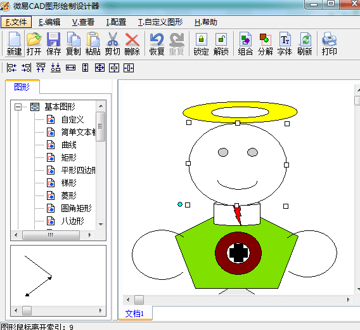The image size is (360, 330).
Task: Open the E.编辑 menu
Action: [49, 22]
